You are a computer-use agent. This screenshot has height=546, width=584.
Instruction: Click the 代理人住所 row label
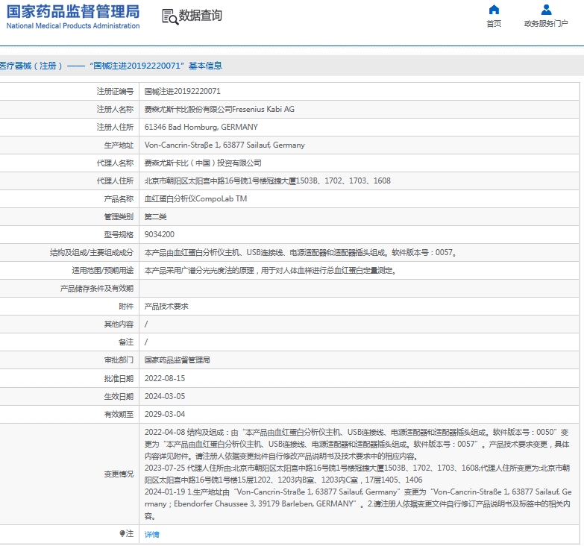point(115,181)
